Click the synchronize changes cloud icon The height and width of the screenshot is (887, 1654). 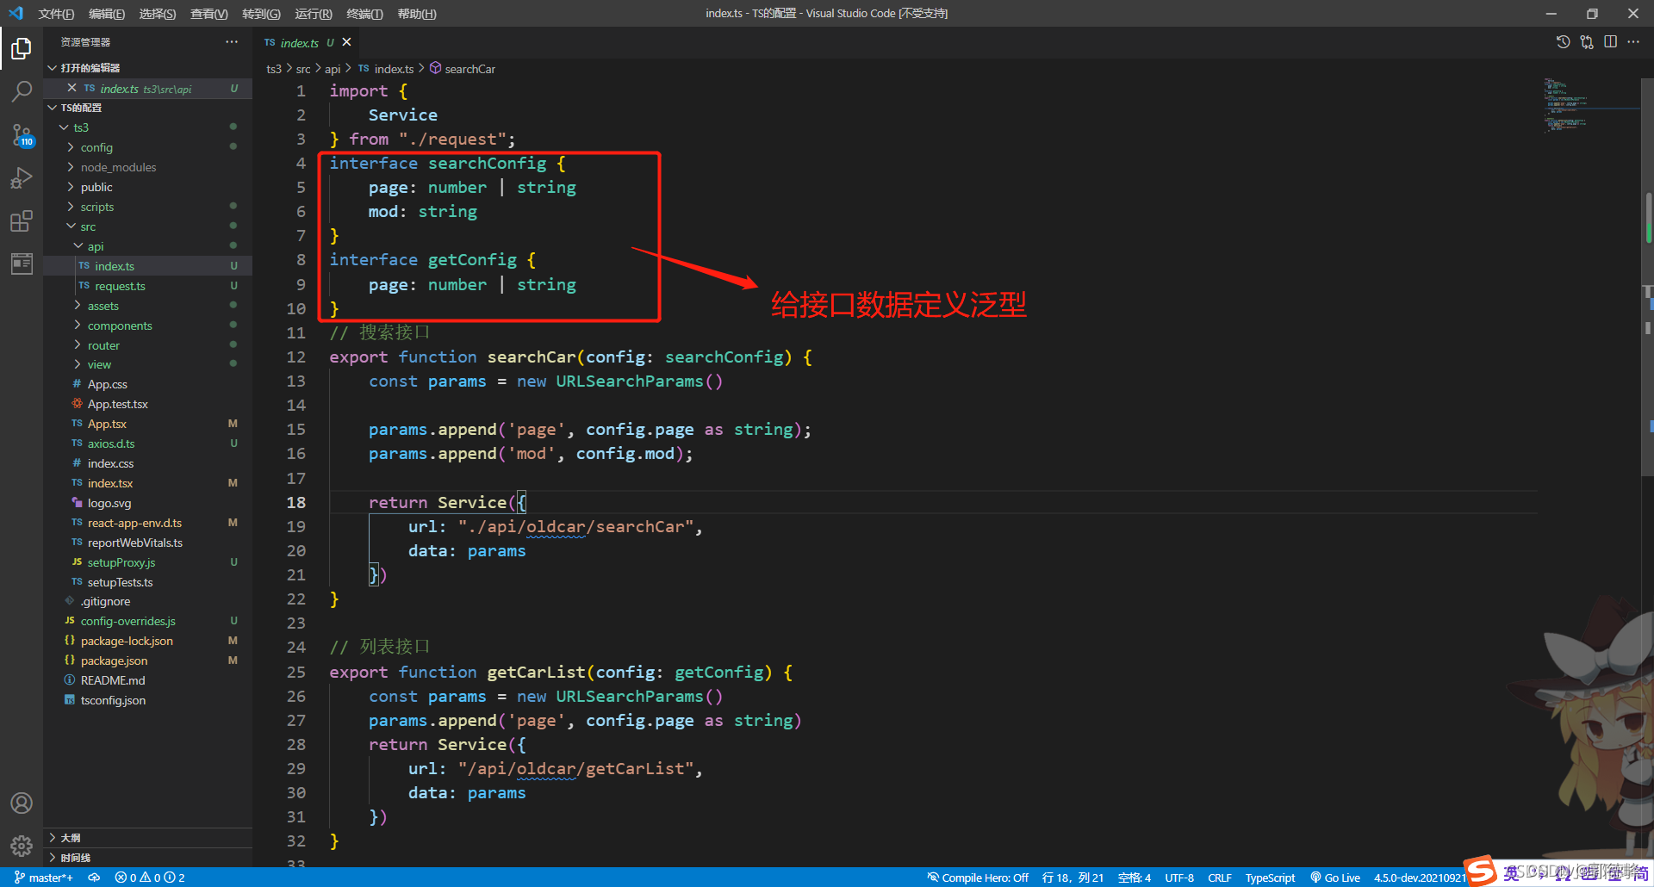coord(94,878)
